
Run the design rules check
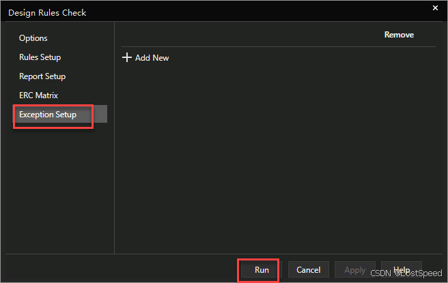click(x=262, y=270)
